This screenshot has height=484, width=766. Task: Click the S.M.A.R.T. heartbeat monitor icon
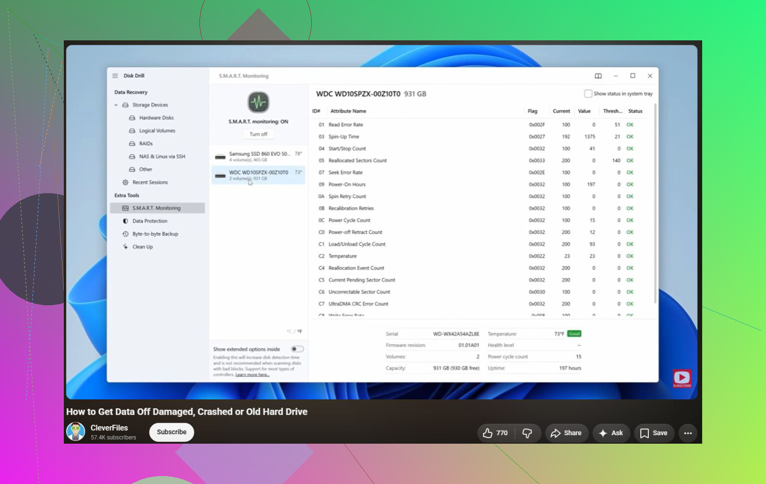pyautogui.click(x=258, y=103)
